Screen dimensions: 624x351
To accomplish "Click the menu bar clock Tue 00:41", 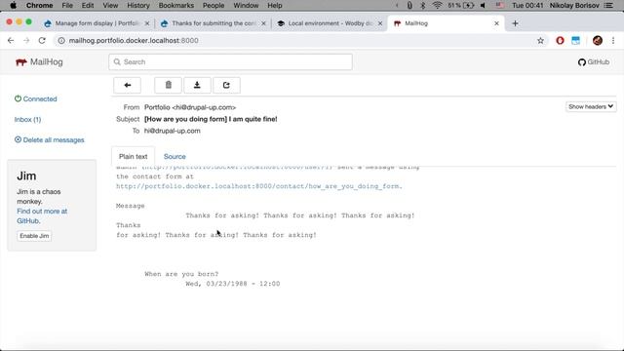I will 527,6.
